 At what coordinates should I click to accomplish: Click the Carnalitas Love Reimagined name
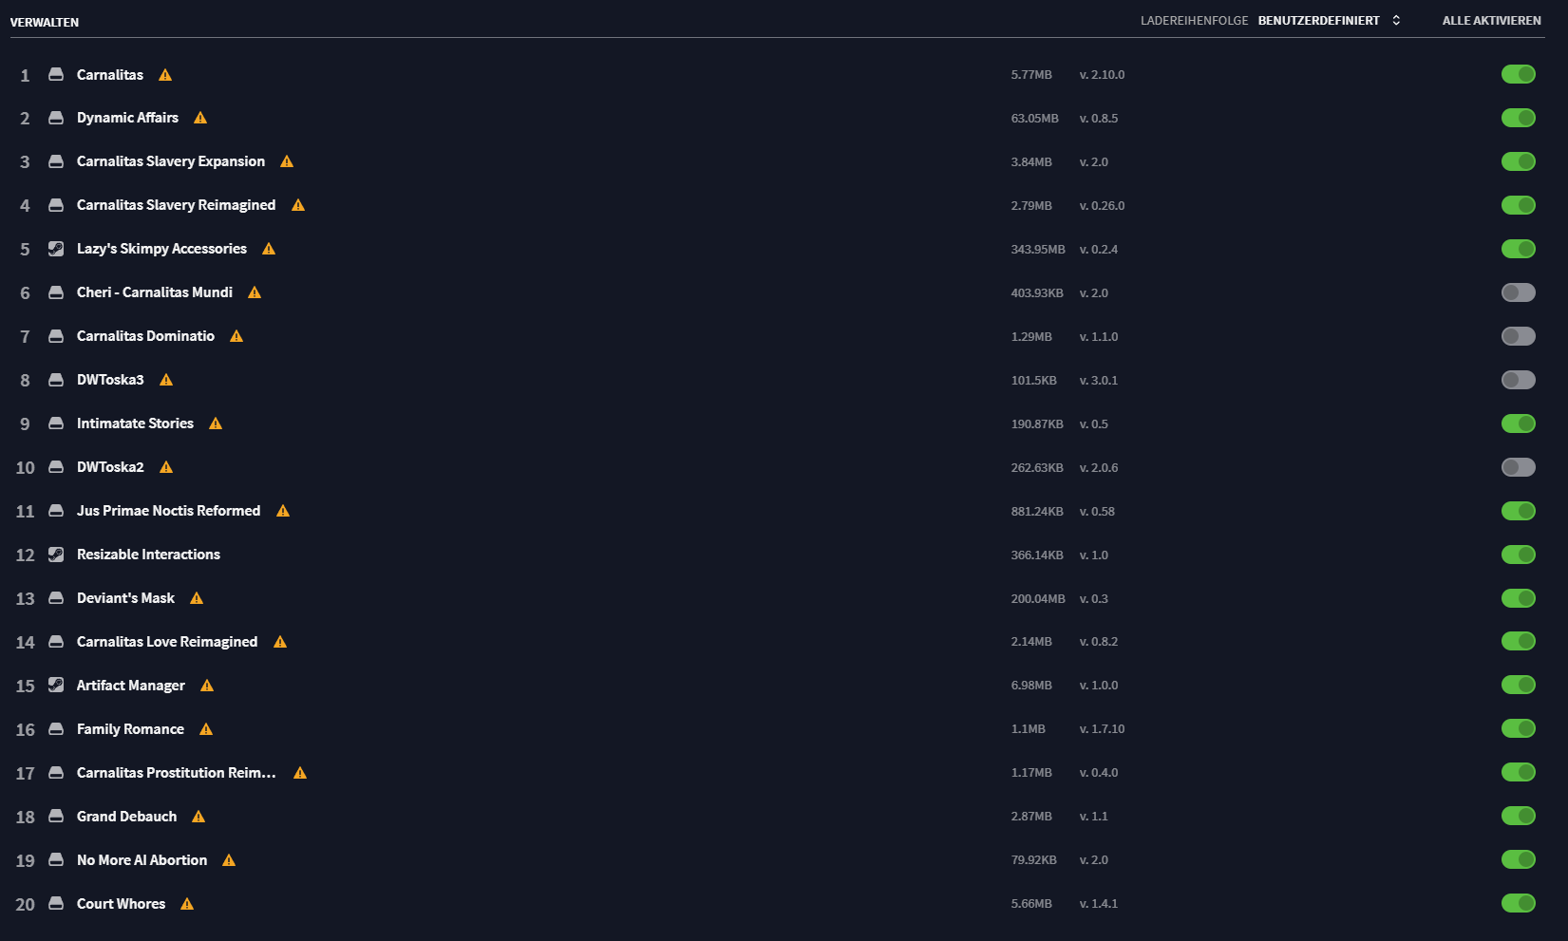coord(167,642)
